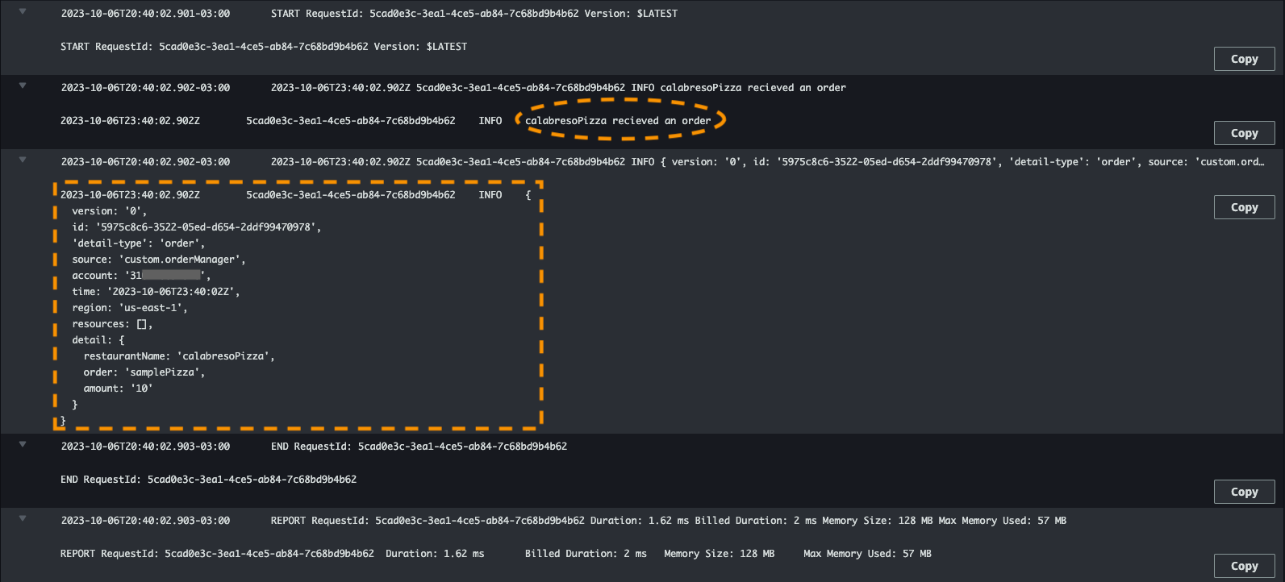Image resolution: width=1285 pixels, height=582 pixels.
Task: Click the line source: 'custom.orderManager'
Action: tap(159, 260)
